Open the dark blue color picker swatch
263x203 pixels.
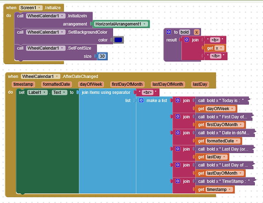(118, 40)
